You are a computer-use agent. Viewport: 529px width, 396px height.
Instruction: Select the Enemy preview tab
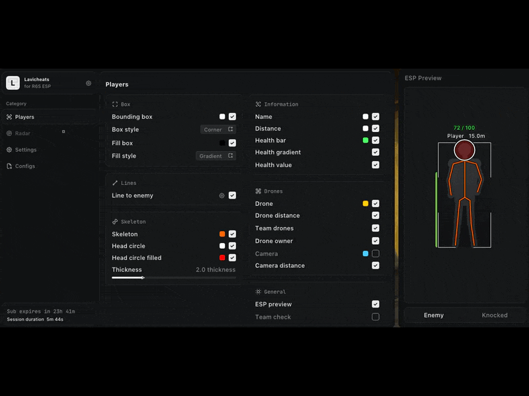pyautogui.click(x=434, y=315)
